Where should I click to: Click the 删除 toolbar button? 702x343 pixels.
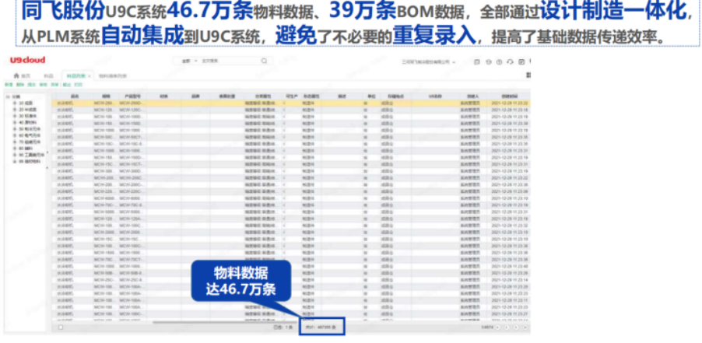coord(20,85)
